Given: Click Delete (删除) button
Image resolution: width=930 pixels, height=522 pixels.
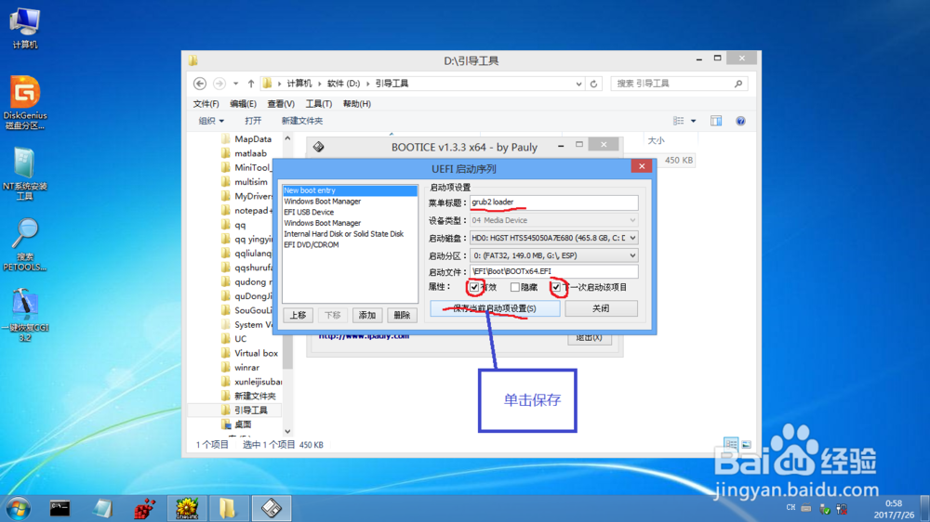Looking at the screenshot, I should [x=402, y=315].
